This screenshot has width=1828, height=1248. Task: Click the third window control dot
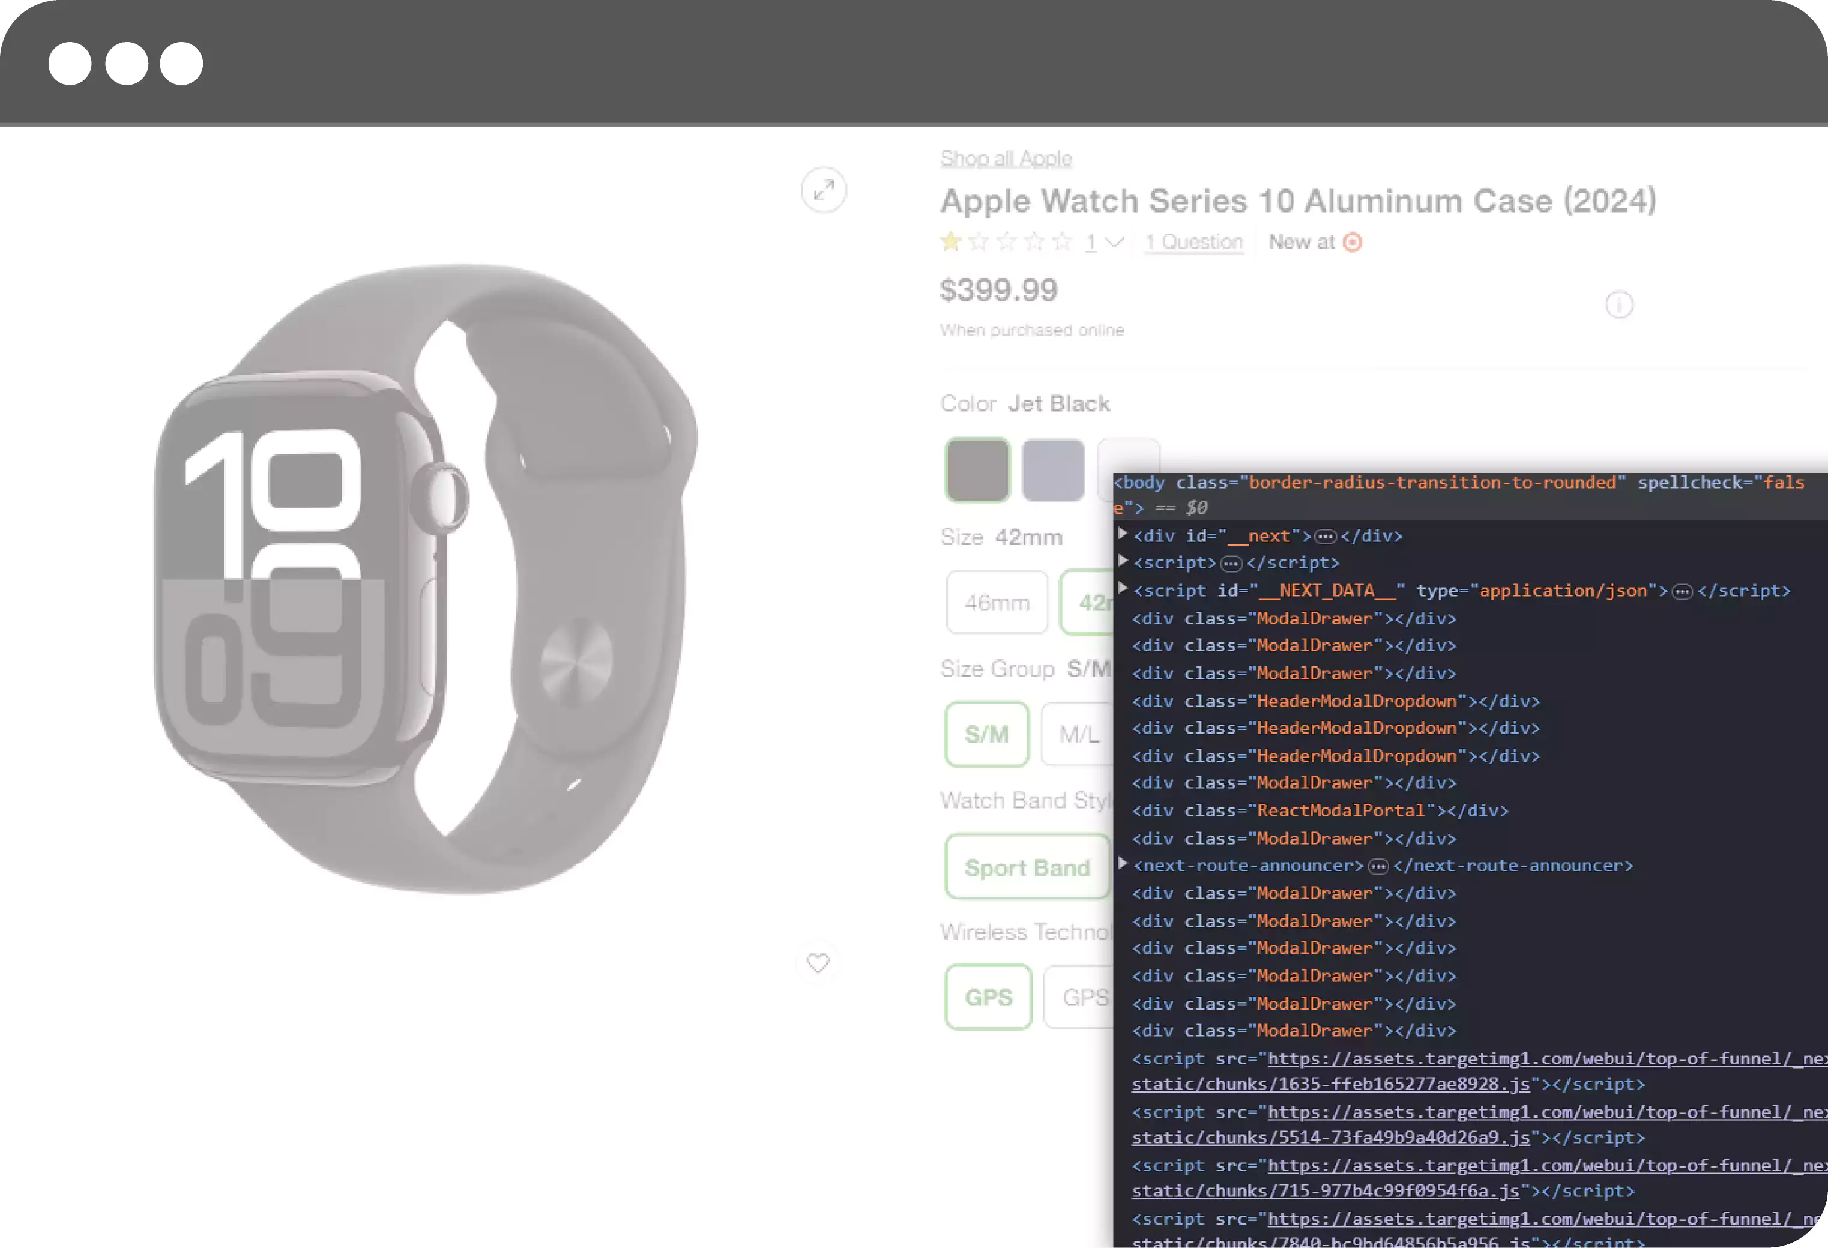coord(182,63)
